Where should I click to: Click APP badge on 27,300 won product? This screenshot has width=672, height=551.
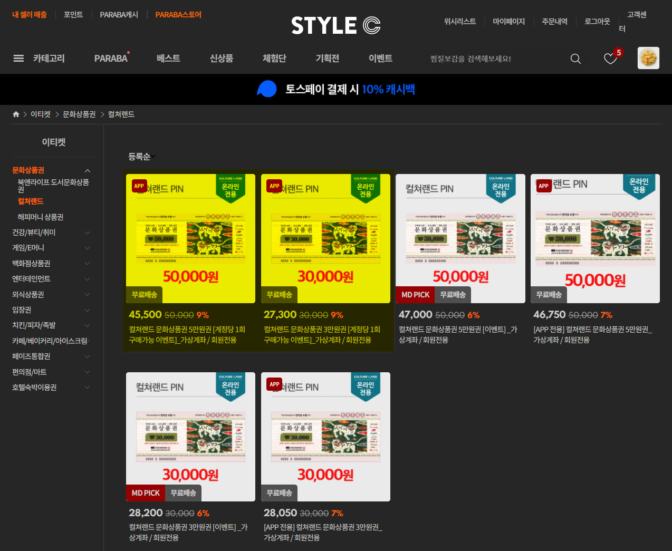pyautogui.click(x=274, y=186)
